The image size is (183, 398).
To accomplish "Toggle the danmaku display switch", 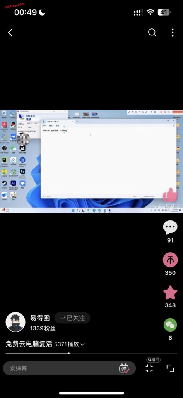I will 124,368.
